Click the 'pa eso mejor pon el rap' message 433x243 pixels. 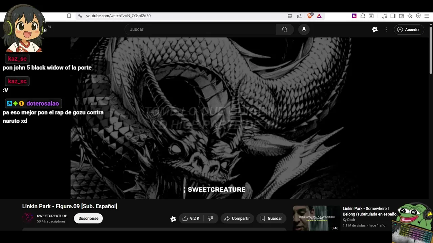[x=53, y=116]
